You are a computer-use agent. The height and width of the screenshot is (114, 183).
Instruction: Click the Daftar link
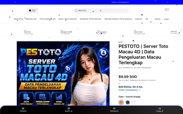158,19
